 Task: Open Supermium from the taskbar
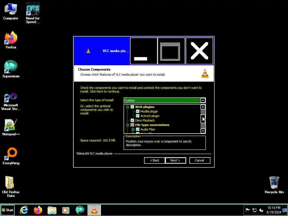point(80,210)
